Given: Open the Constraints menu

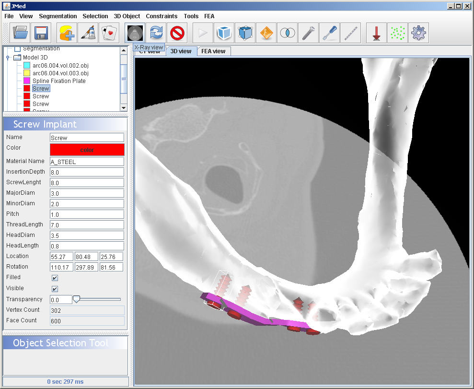Looking at the screenshot, I should [x=162, y=16].
